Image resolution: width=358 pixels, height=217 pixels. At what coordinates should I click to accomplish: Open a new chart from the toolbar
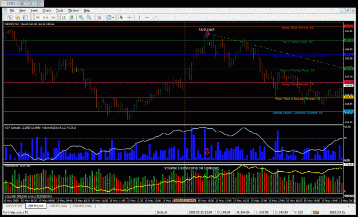[10, 17]
